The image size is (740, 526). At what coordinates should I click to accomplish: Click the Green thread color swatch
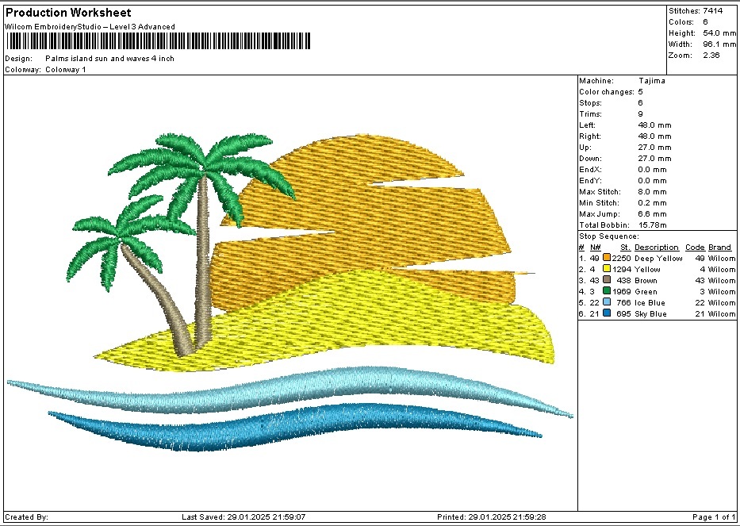[x=607, y=291]
